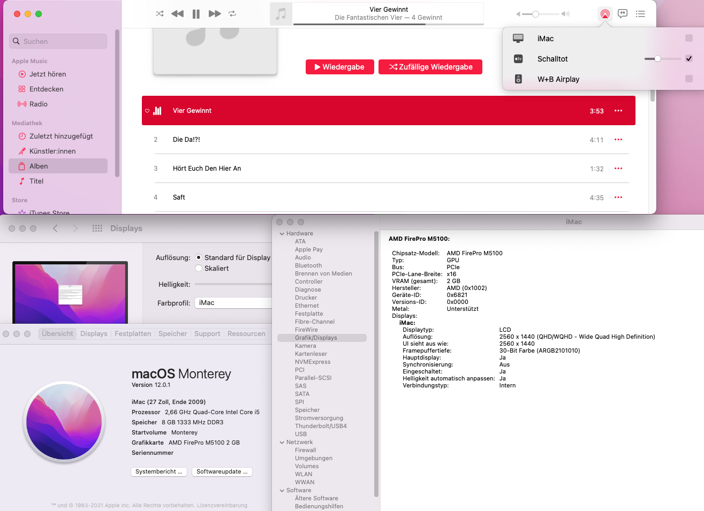704x511 pixels.
Task: Select the track Die Da!?!
Action: (389, 140)
